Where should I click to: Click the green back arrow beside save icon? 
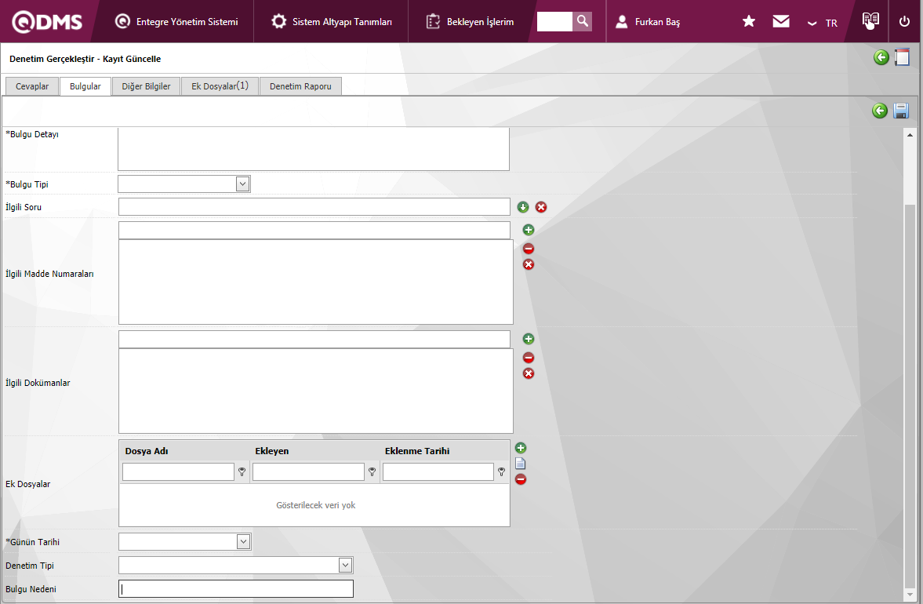pyautogui.click(x=879, y=111)
